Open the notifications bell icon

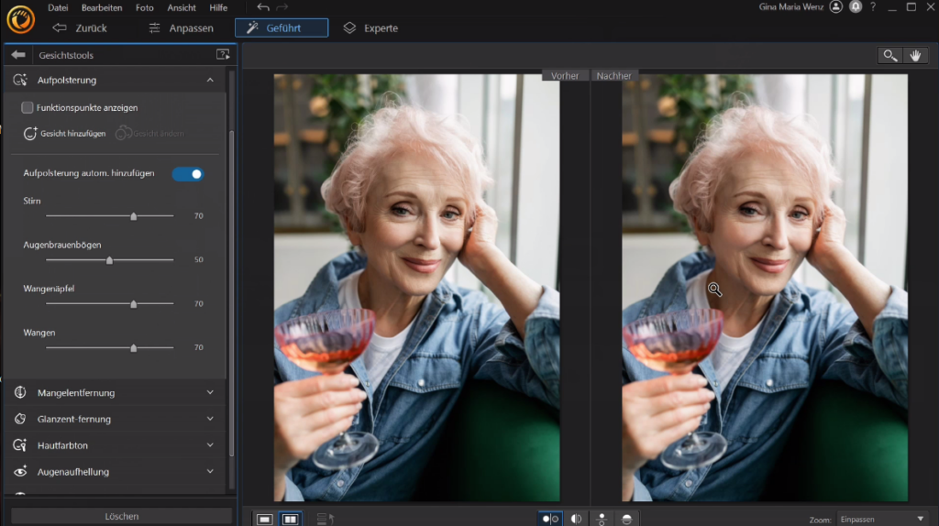click(x=855, y=7)
